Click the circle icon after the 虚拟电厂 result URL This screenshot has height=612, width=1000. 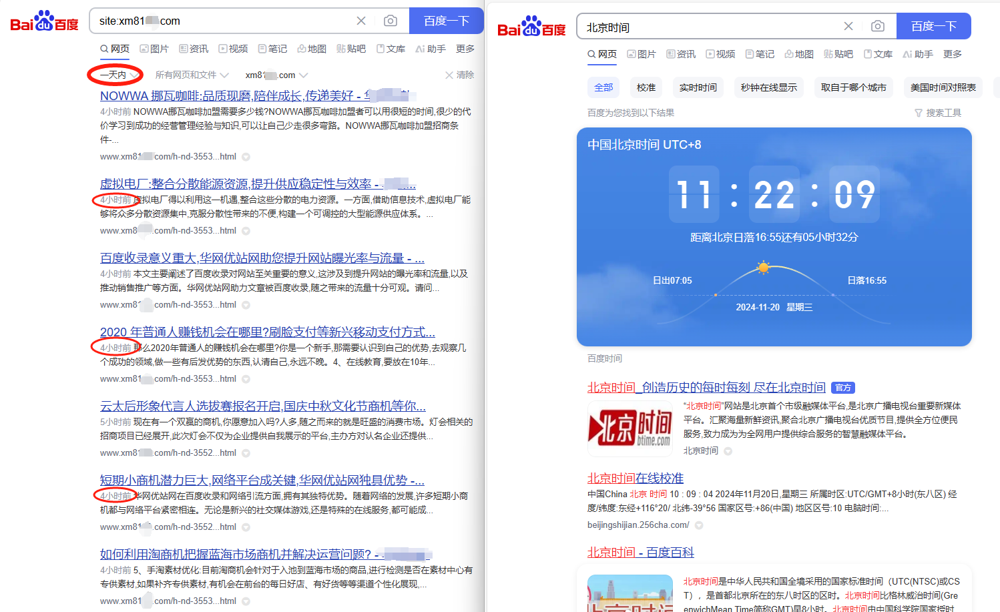click(x=246, y=231)
